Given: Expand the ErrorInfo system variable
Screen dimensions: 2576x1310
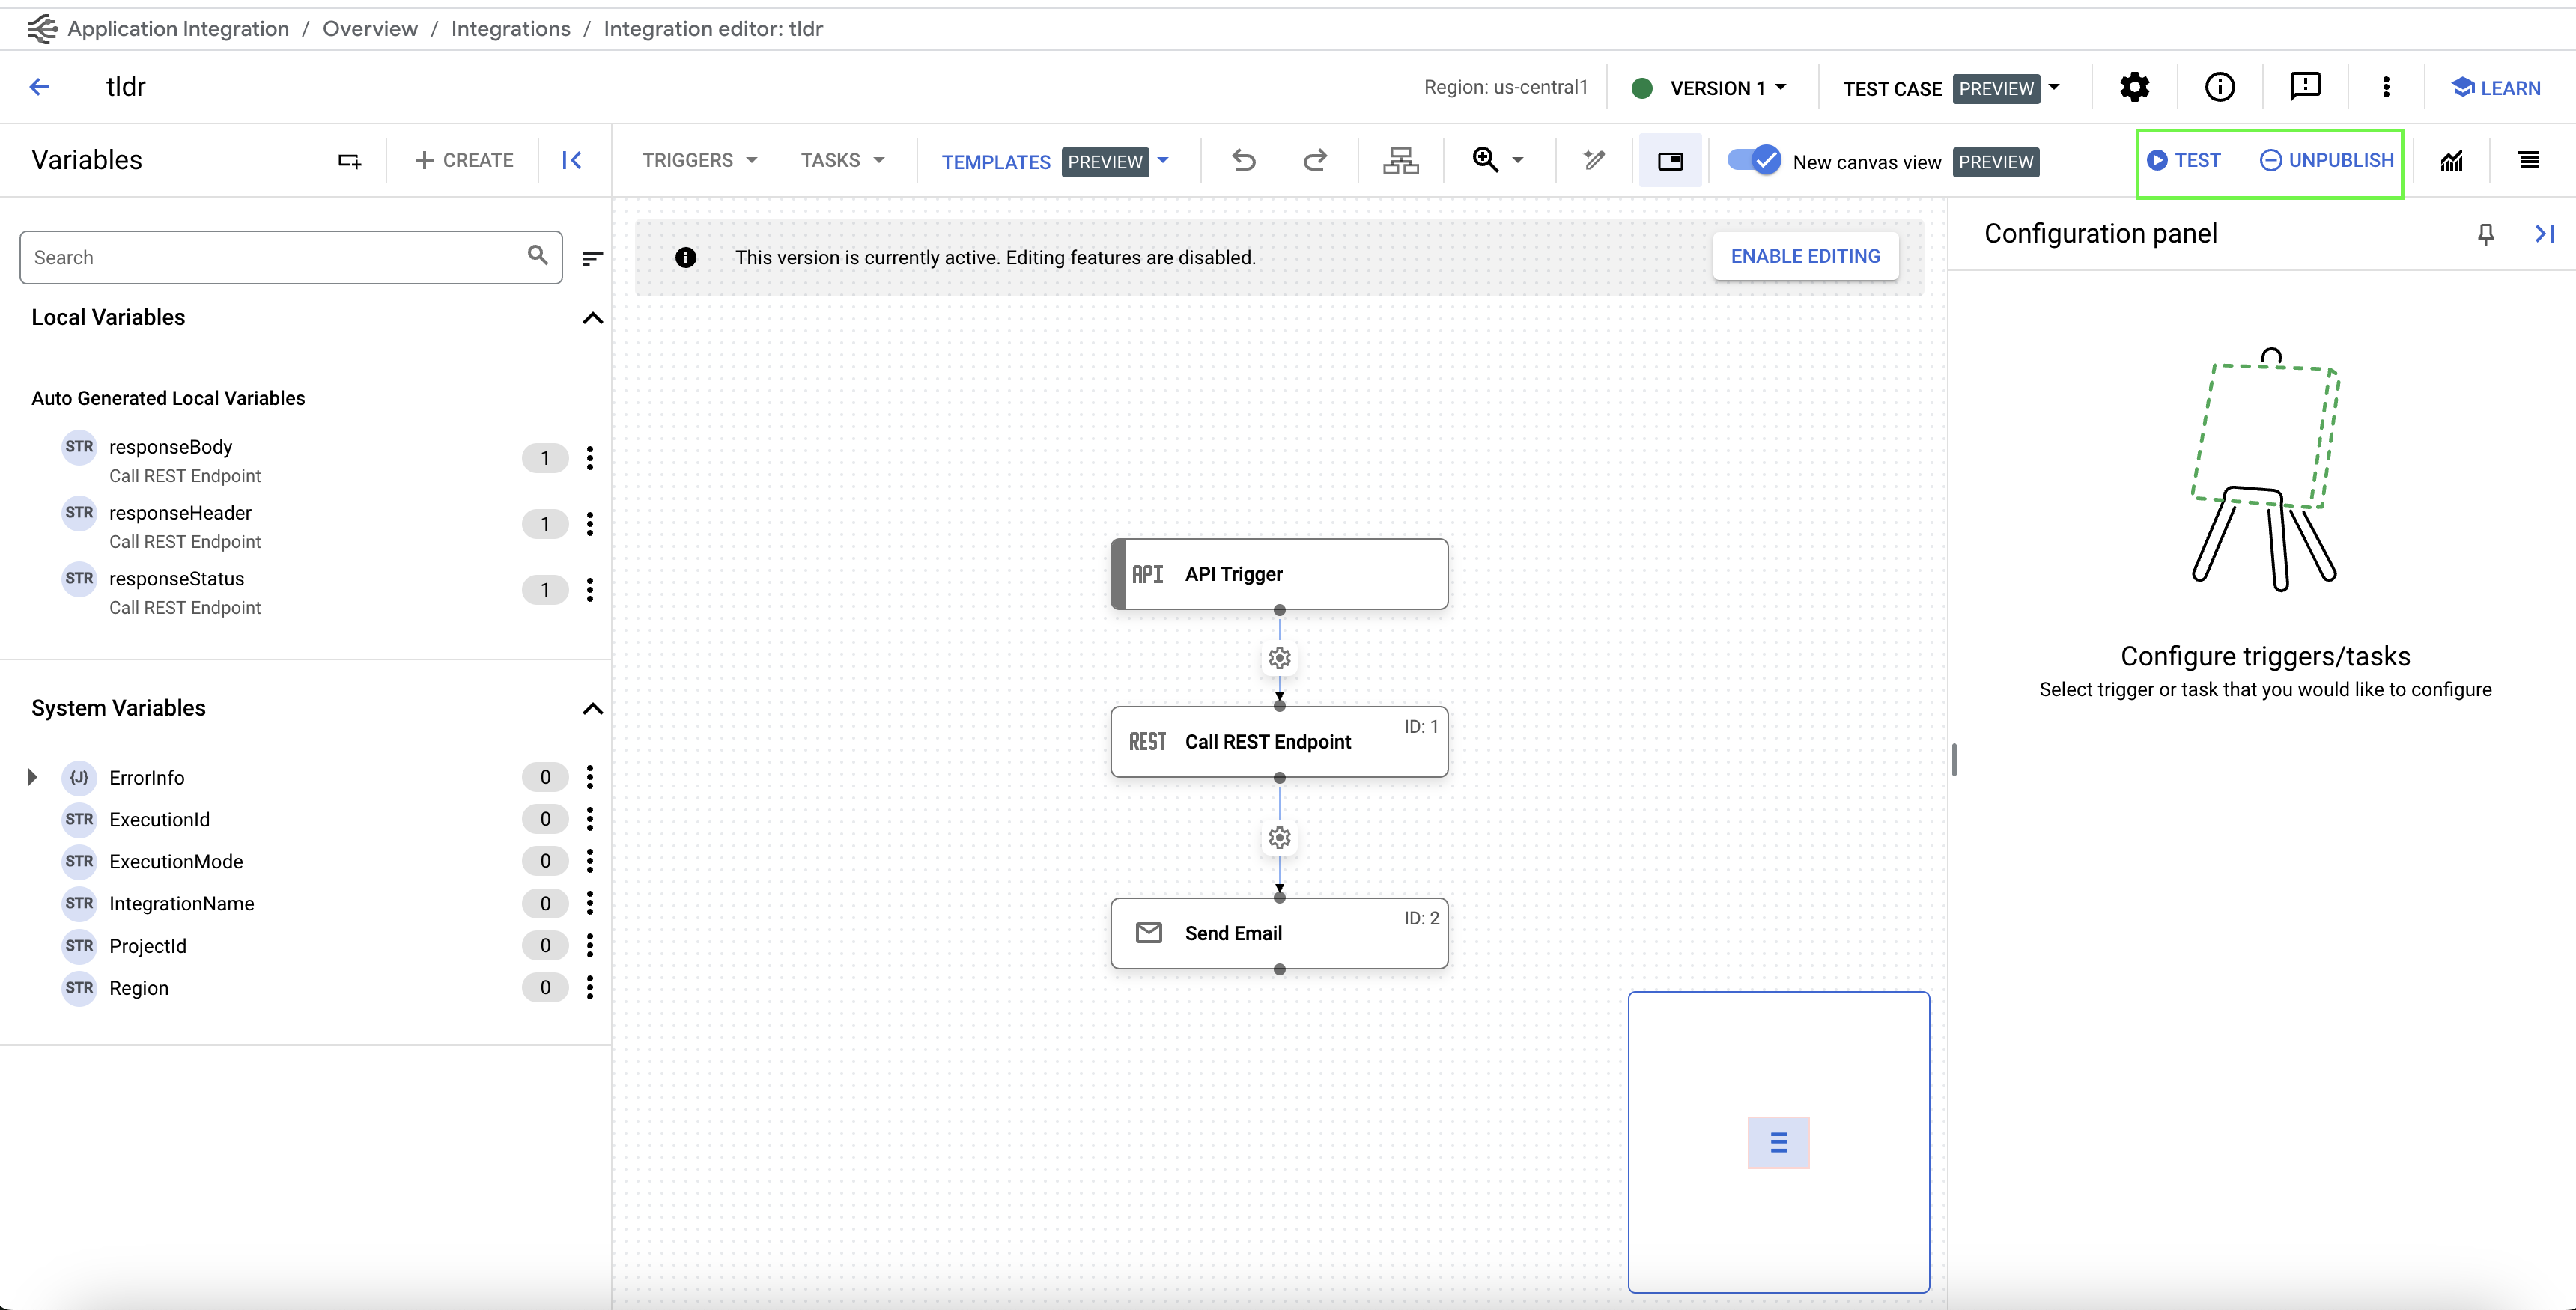Looking at the screenshot, I should point(32,777).
